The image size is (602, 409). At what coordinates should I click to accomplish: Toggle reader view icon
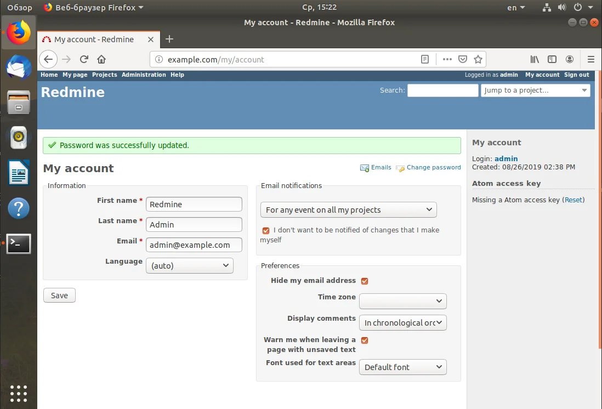click(424, 59)
